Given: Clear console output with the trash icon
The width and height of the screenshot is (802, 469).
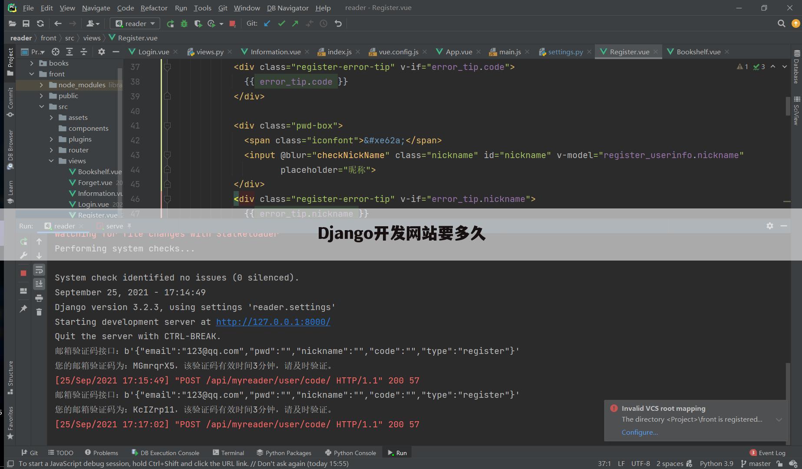Looking at the screenshot, I should point(39,312).
